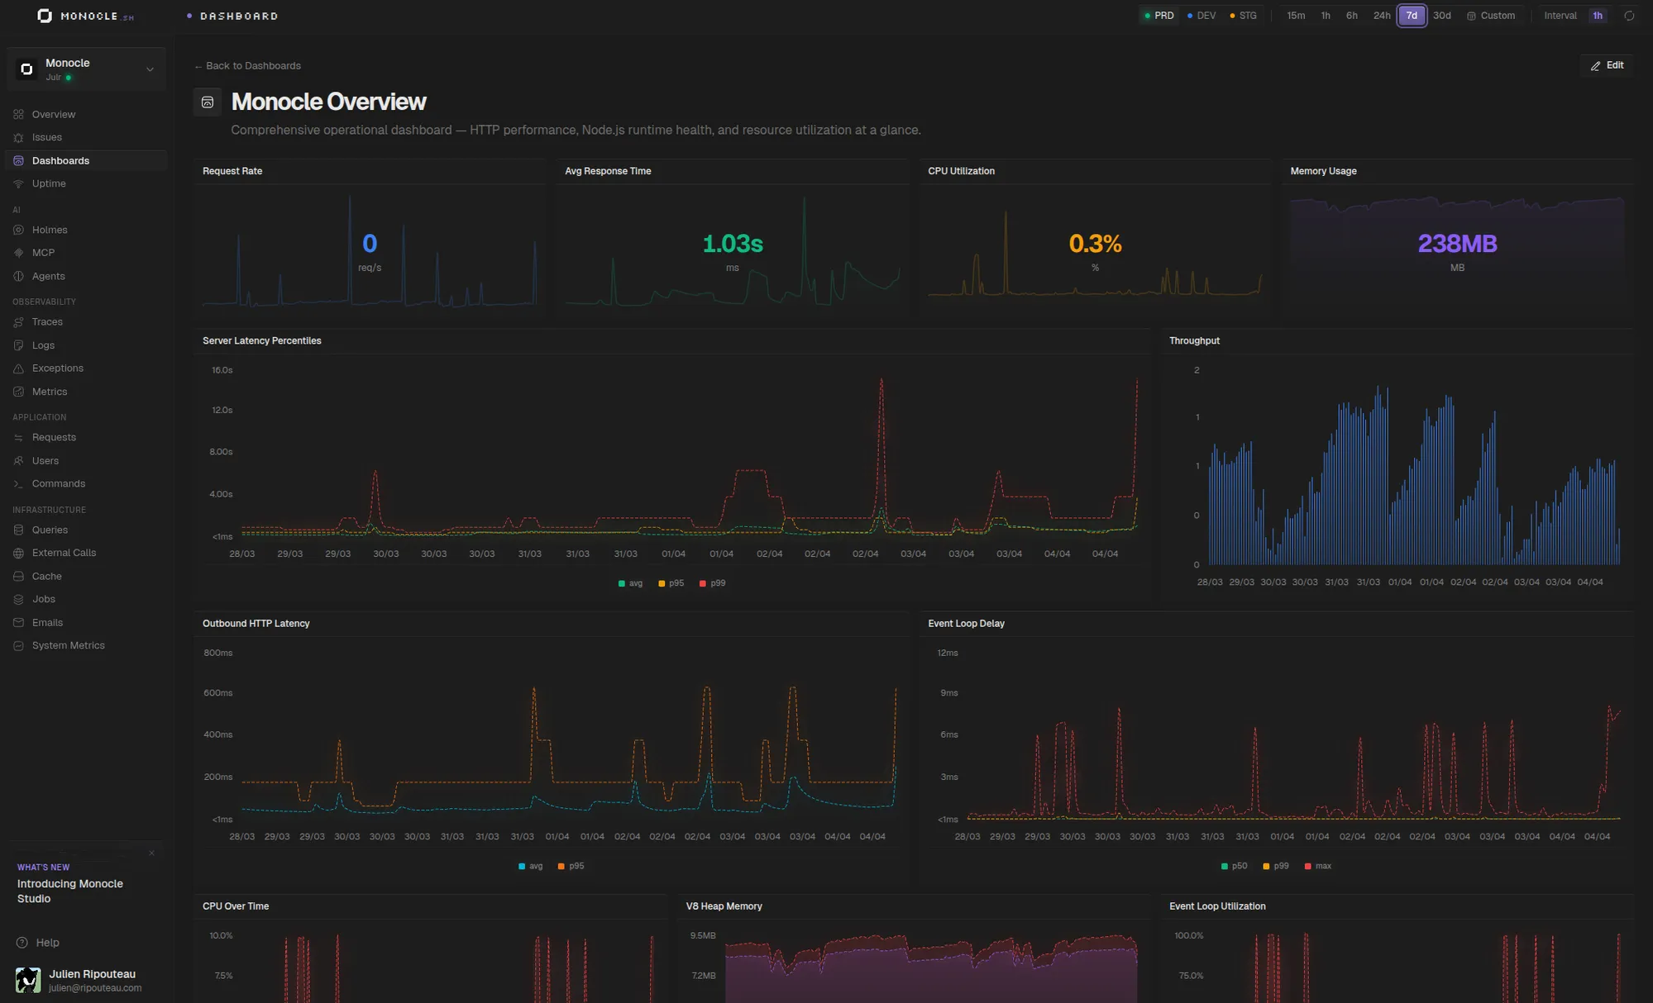
Task: Click the Monocle logo in the header
Action: click(45, 15)
